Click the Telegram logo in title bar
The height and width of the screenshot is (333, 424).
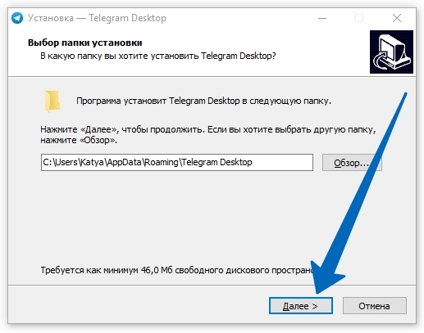17,18
